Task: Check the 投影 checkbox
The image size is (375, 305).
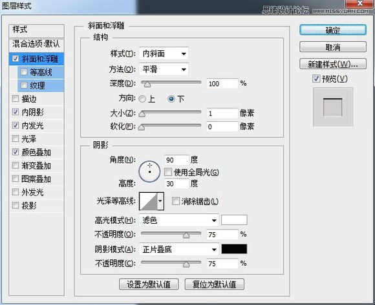Action: pyautogui.click(x=16, y=205)
